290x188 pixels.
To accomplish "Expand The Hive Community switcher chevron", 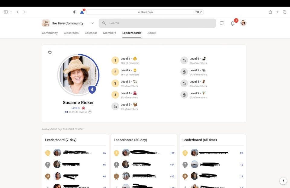I will (x=92, y=23).
